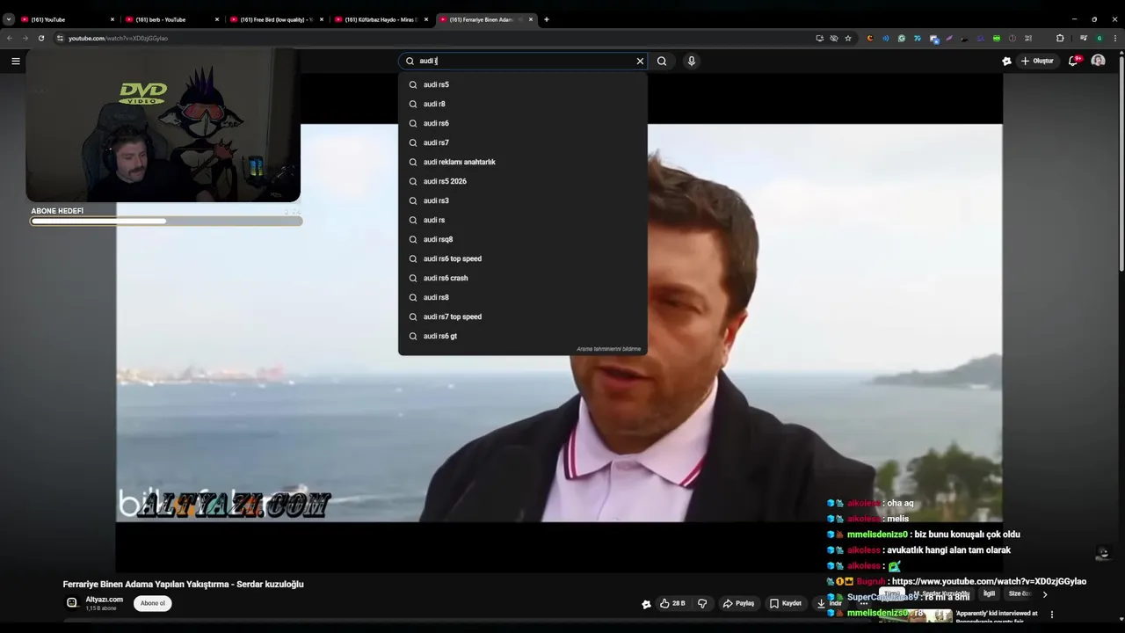The height and width of the screenshot is (633, 1125).
Task: Open the YouTube hamburger guide menu
Action: pyautogui.click(x=15, y=61)
